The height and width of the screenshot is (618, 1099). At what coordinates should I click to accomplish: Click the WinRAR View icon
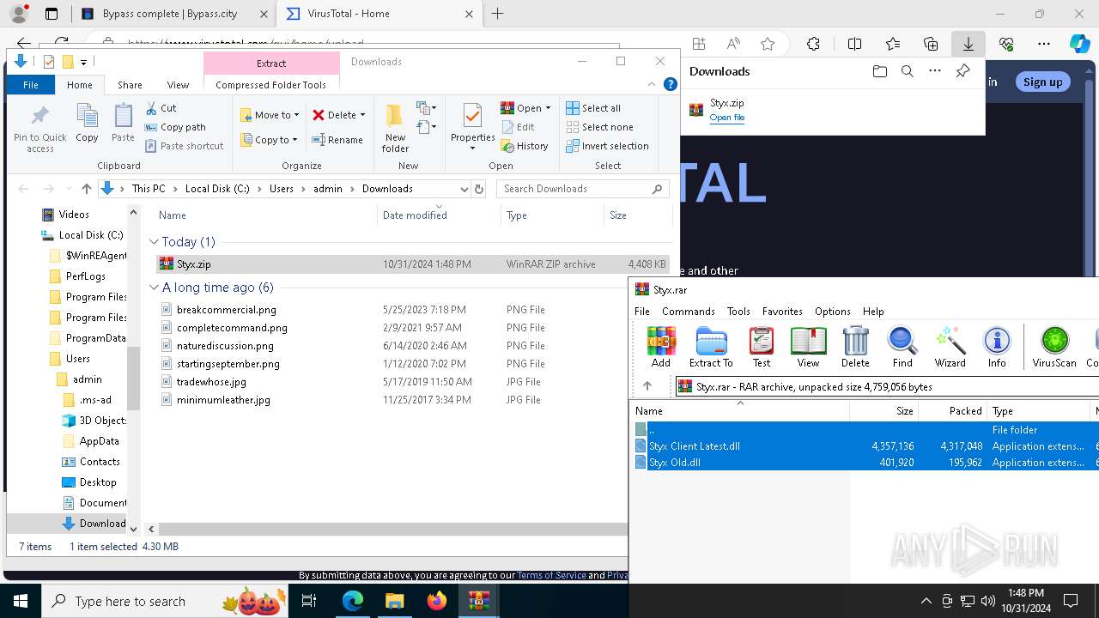coord(808,347)
